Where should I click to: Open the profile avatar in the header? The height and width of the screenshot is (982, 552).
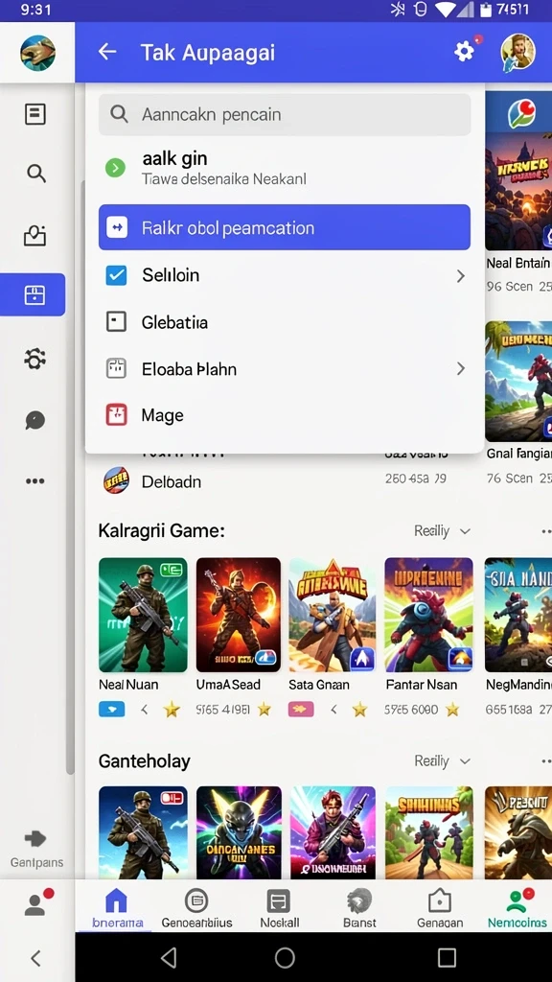tap(517, 52)
